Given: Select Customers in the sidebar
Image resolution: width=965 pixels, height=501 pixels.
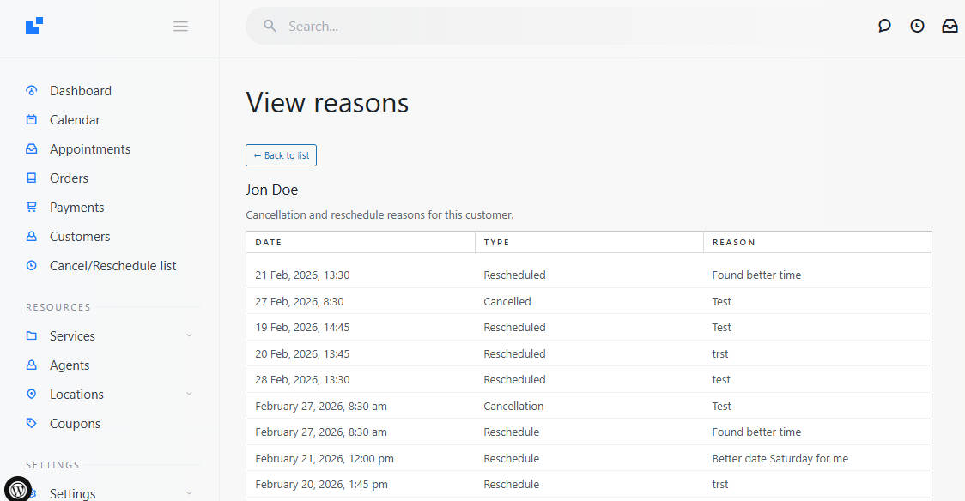Looking at the screenshot, I should [80, 237].
